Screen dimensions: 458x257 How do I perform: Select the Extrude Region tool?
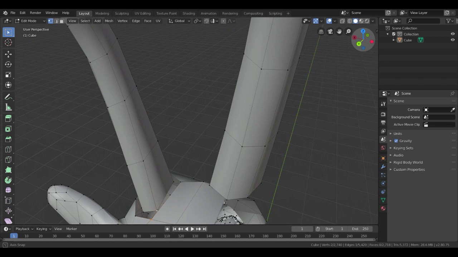8,118
